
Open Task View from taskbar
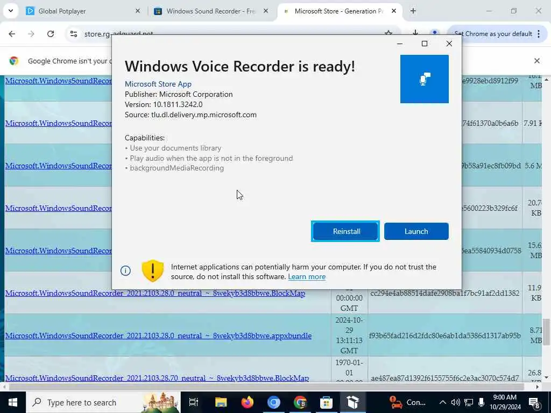point(194,402)
